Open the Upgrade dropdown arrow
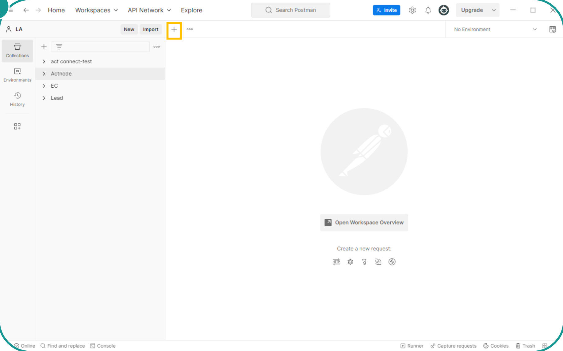The image size is (563, 351). pos(494,10)
